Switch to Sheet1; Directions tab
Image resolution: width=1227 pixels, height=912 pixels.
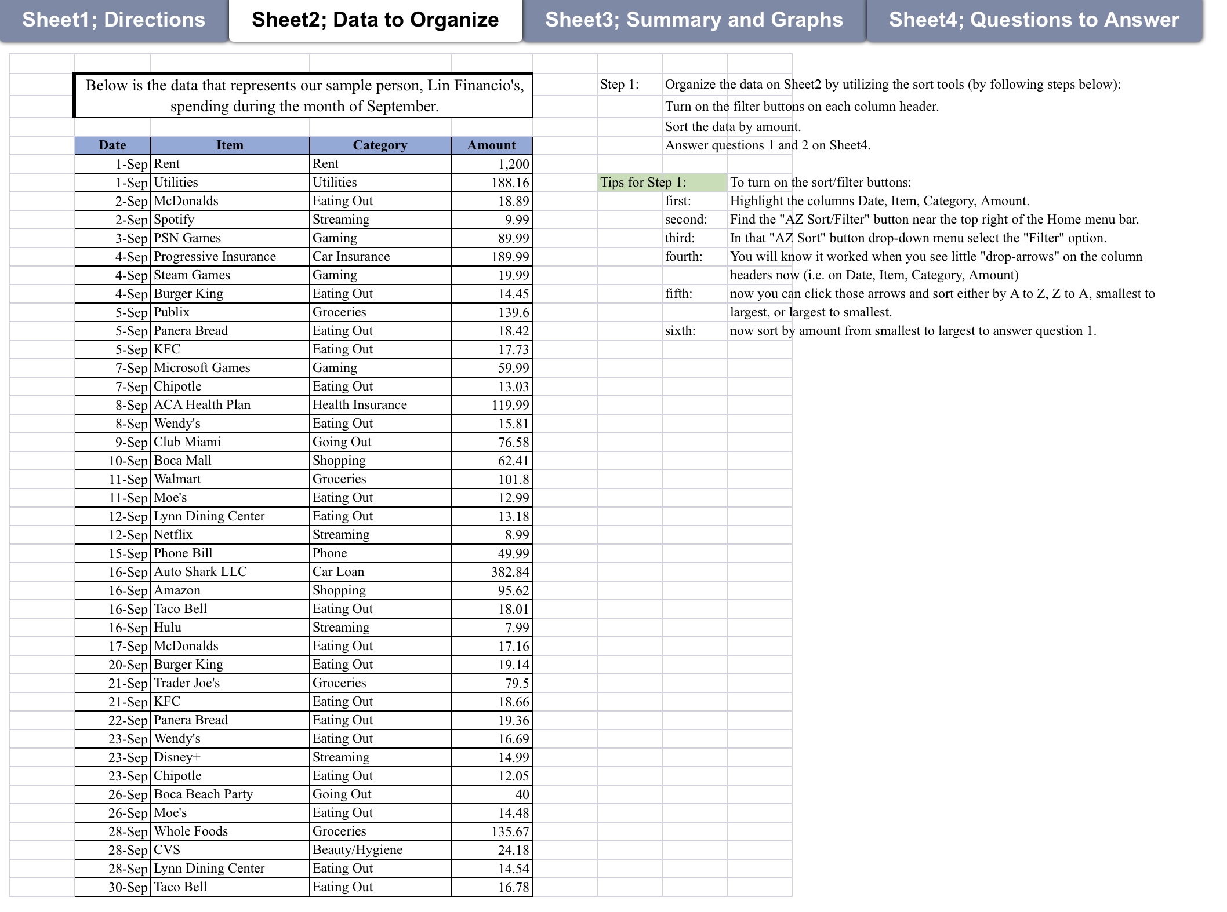coord(113,20)
